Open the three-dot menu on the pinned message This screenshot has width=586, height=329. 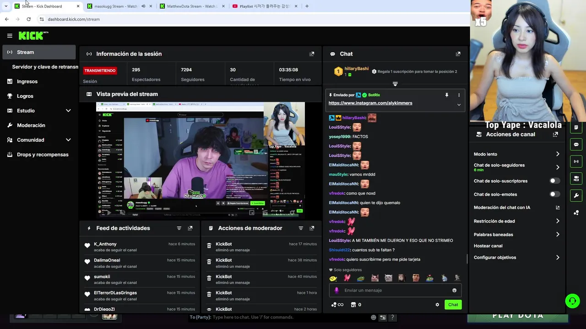[459, 95]
